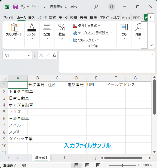Screen dimensions: 157x168
Task: Open the 表示 ribbon tab
Action: coord(83,18)
